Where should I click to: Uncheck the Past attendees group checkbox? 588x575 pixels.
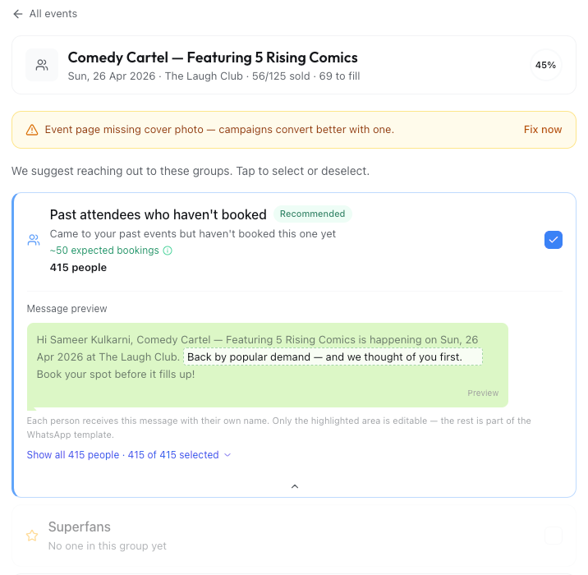554,240
